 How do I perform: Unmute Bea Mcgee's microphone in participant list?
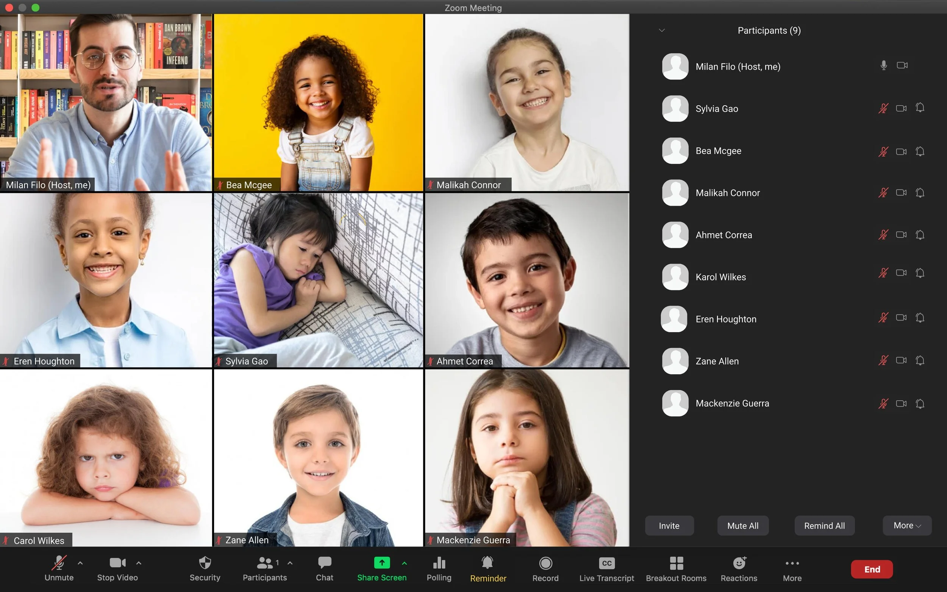pyautogui.click(x=883, y=152)
